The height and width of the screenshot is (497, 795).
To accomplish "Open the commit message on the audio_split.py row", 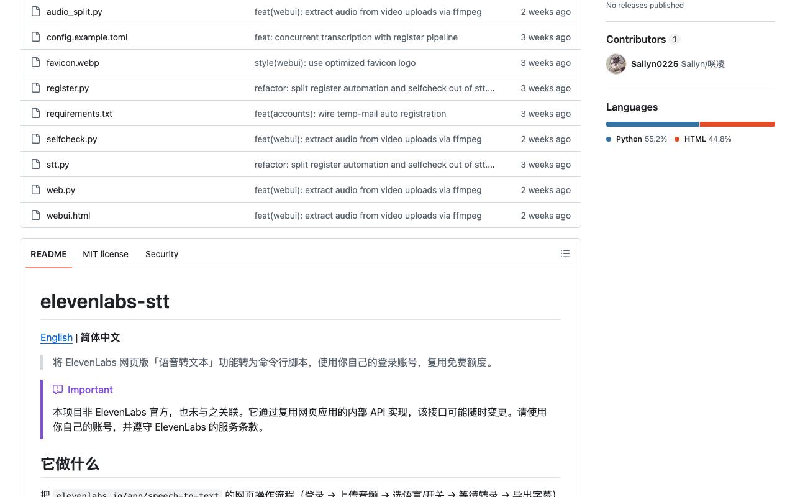I will tap(368, 12).
